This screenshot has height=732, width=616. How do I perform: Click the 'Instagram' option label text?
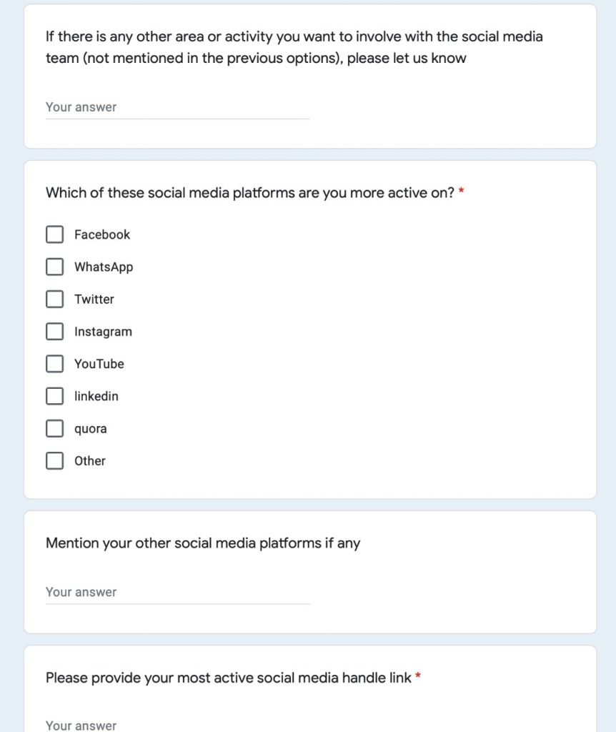coord(103,332)
